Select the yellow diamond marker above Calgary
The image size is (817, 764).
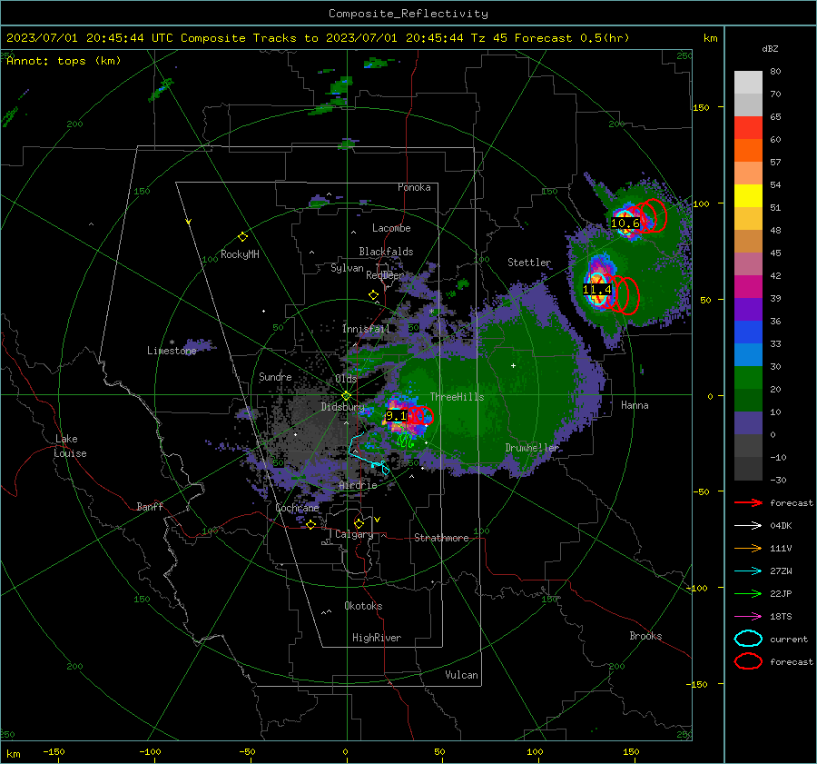pyautogui.click(x=359, y=523)
